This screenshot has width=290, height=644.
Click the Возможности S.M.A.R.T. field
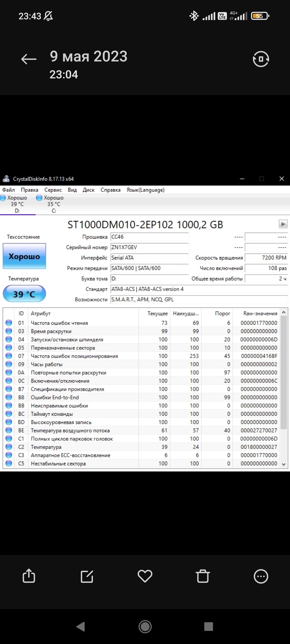[199, 300]
